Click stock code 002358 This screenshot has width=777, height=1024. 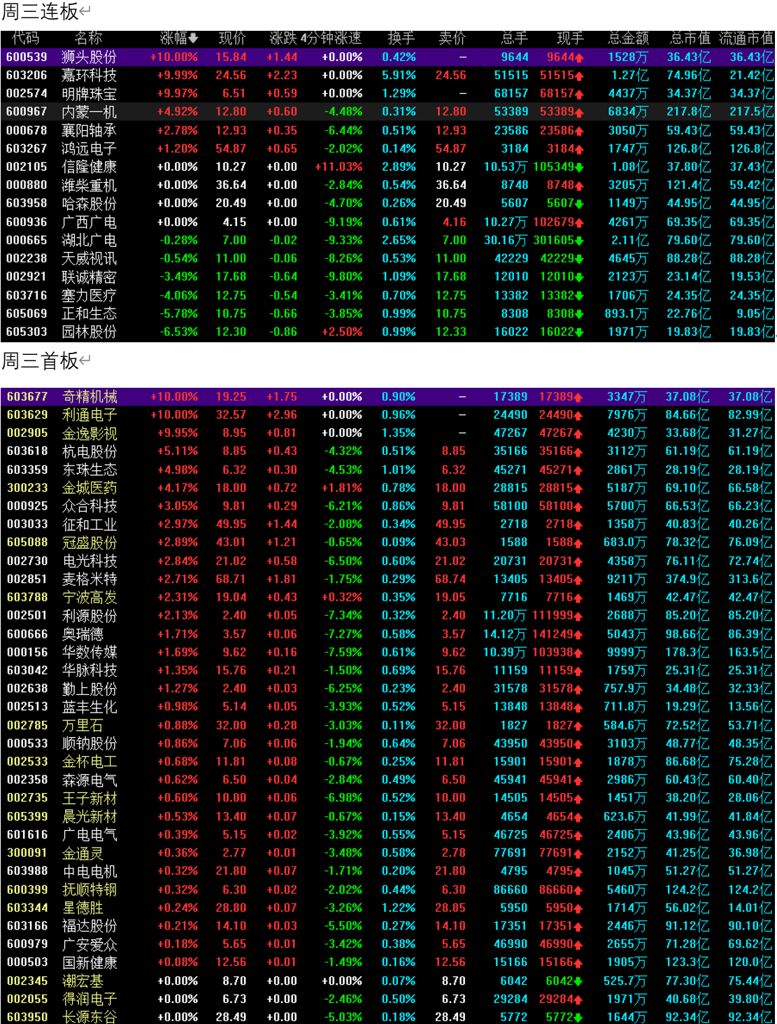tap(27, 780)
